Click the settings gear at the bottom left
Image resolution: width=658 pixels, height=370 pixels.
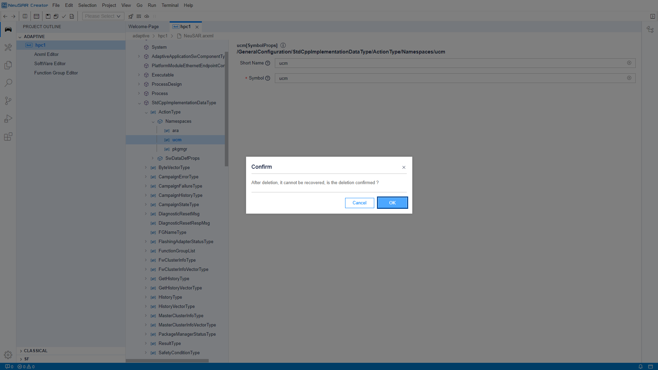click(x=8, y=355)
